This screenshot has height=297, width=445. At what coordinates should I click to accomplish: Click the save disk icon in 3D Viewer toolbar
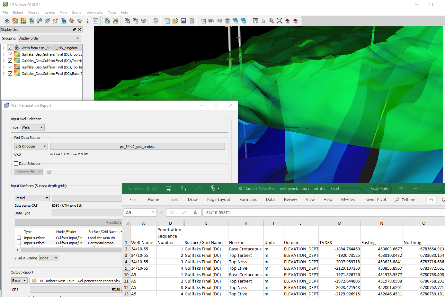pyautogui.click(x=183, y=21)
